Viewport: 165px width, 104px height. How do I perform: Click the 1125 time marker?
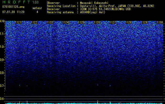[81, 22]
